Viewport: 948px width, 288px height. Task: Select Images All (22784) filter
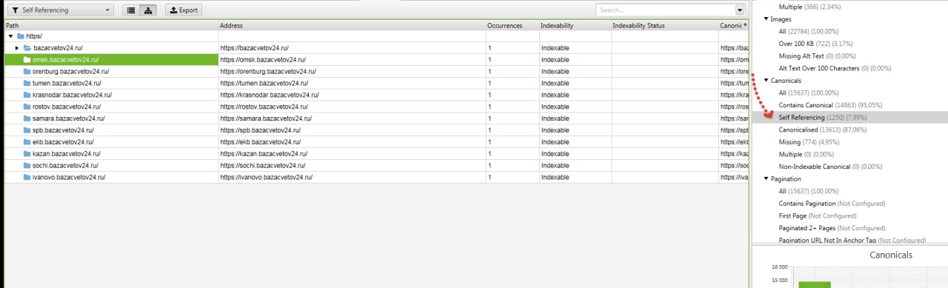(809, 31)
